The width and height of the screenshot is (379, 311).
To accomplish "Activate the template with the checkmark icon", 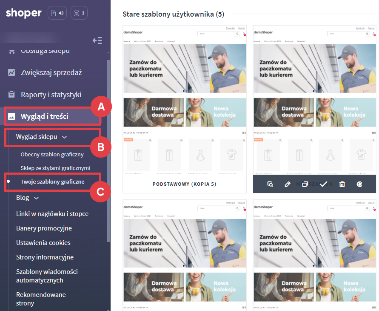I will (323, 184).
